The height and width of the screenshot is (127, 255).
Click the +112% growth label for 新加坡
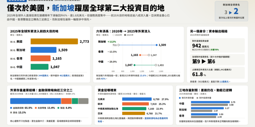pos(112,42)
